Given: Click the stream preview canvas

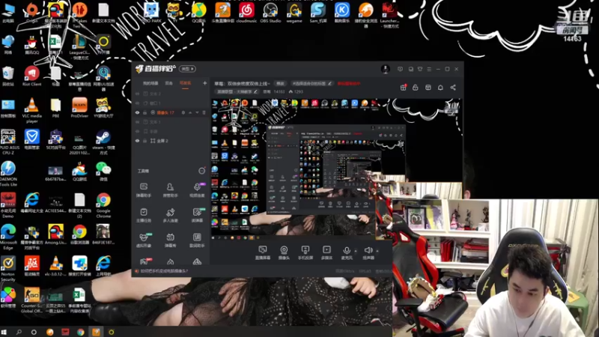Looking at the screenshot, I should point(336,169).
